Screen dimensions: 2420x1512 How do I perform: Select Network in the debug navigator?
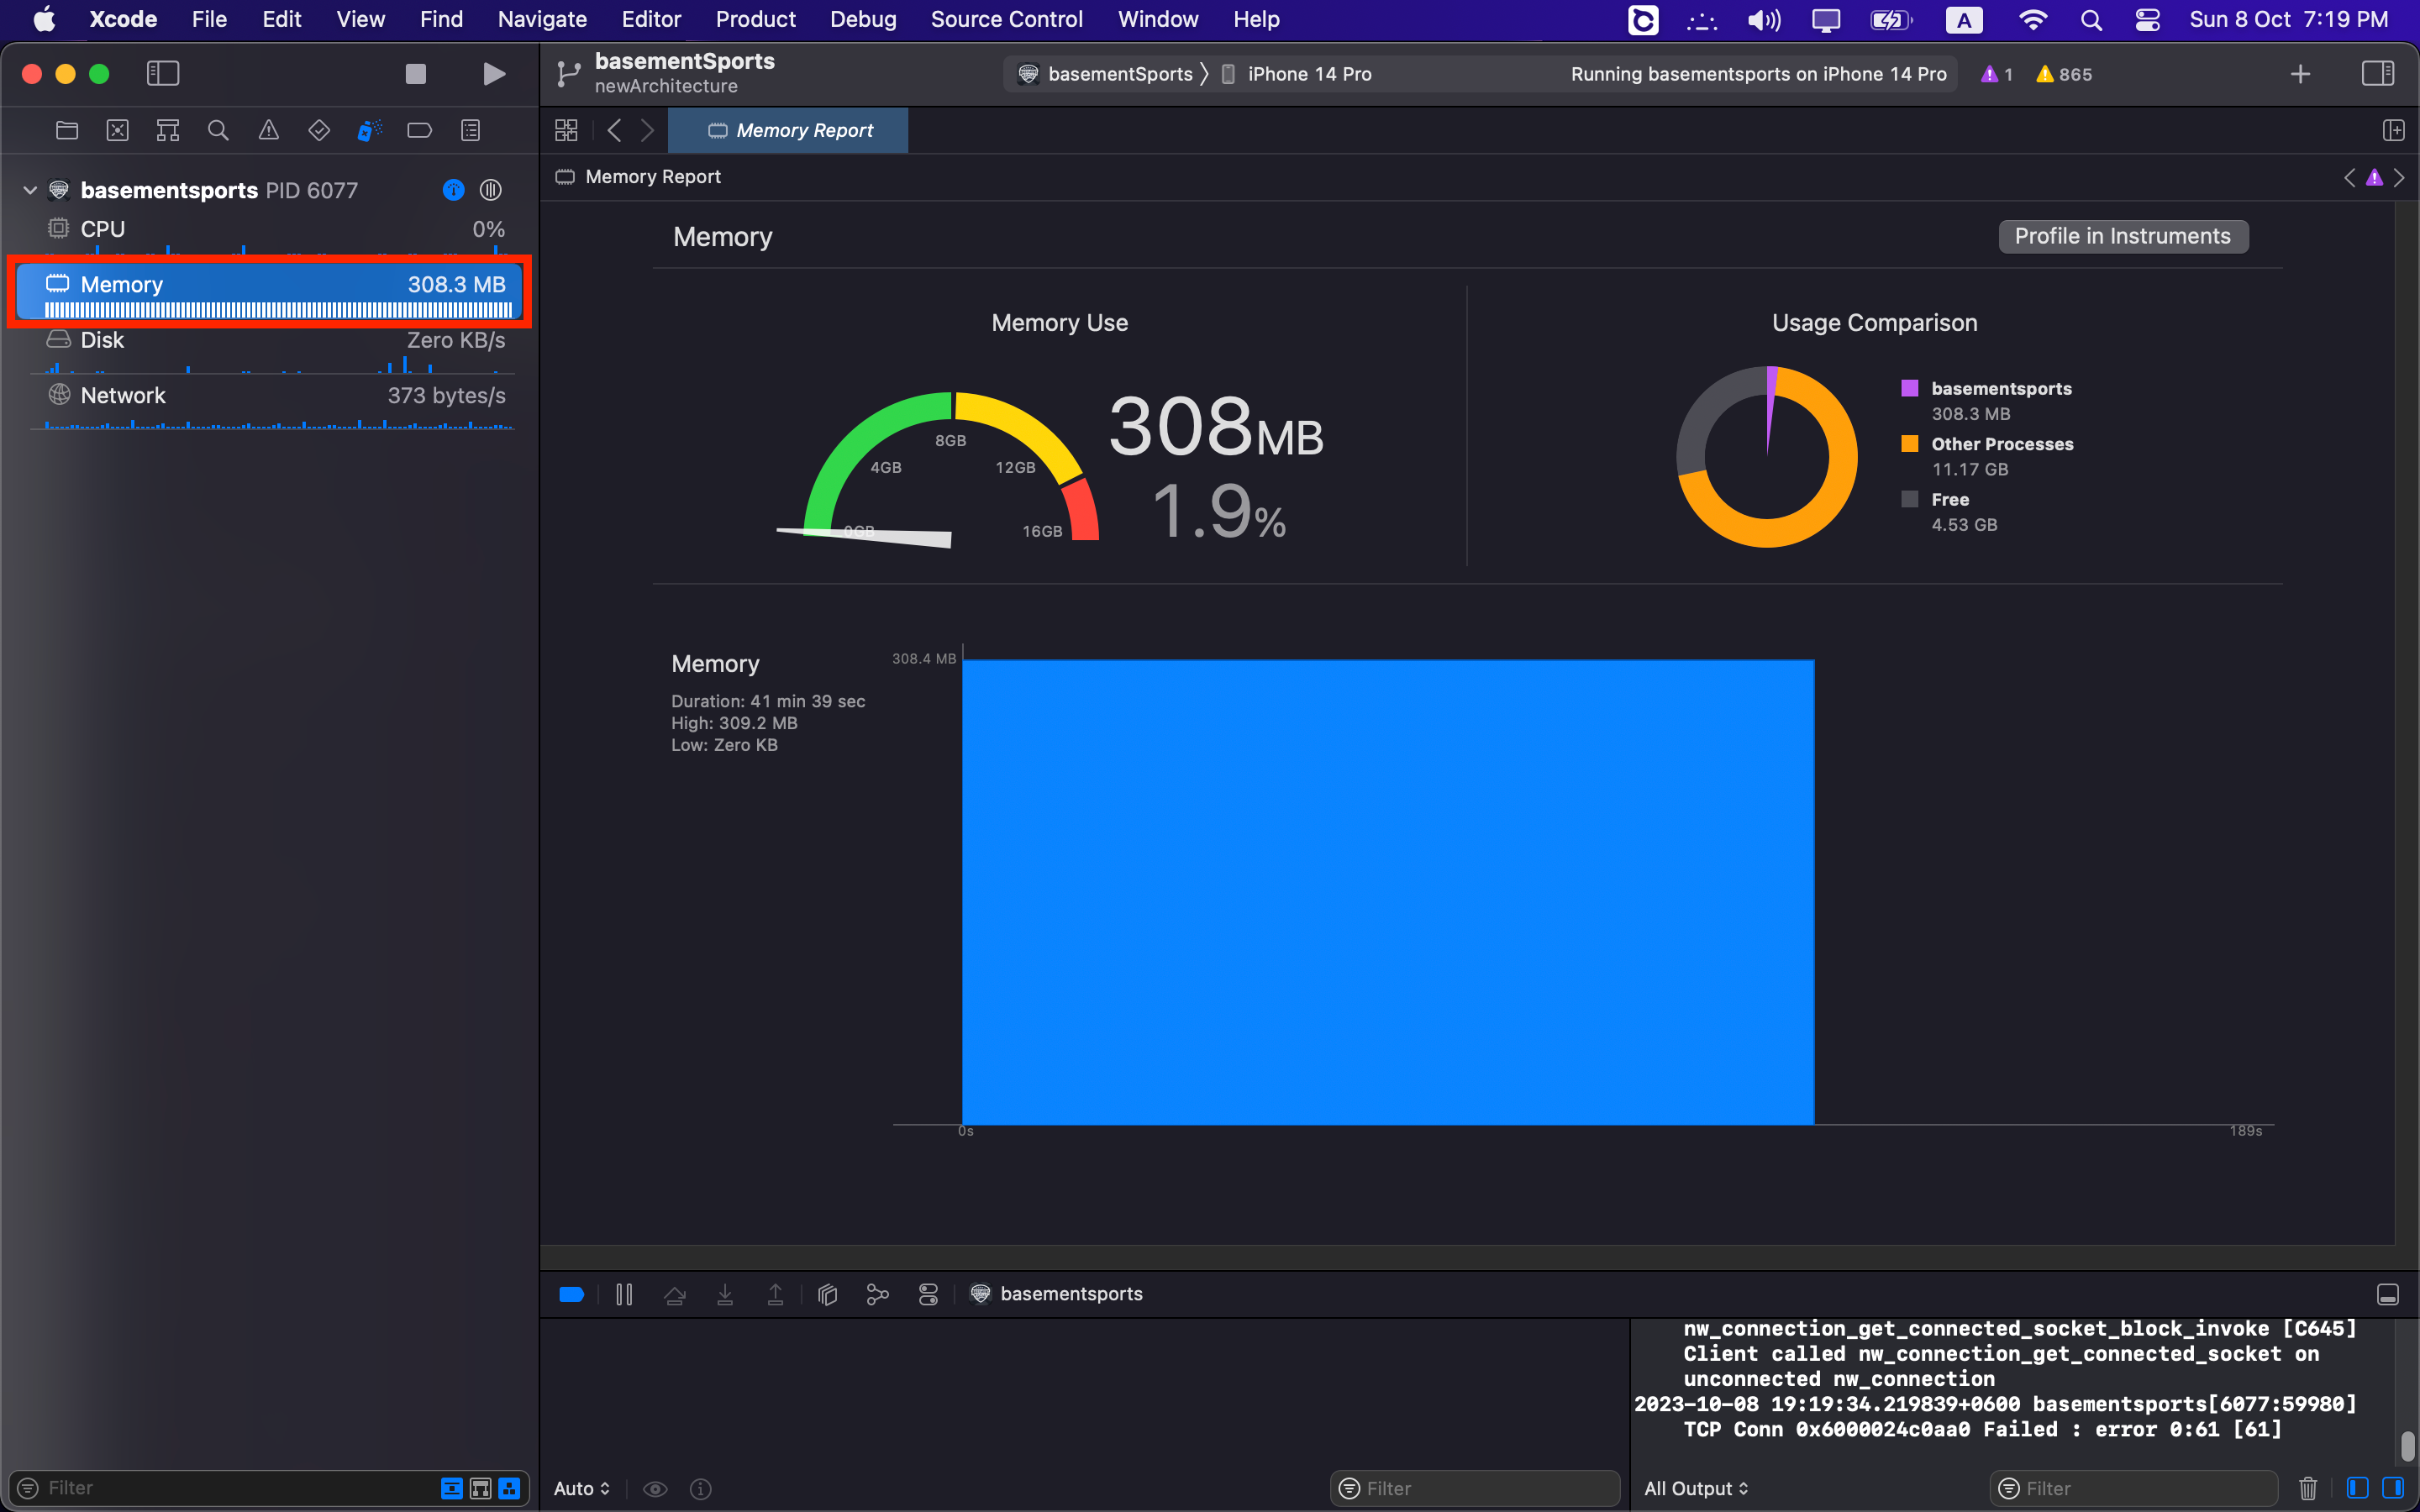pyautogui.click(x=122, y=396)
